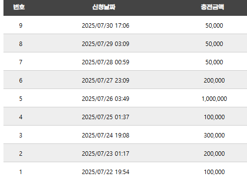Click the date 2025/07/28 00:59

[106, 62]
